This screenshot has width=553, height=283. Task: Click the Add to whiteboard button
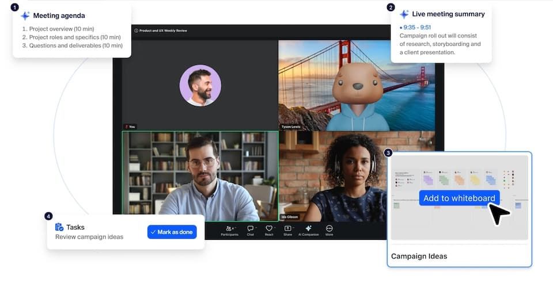pyautogui.click(x=459, y=198)
